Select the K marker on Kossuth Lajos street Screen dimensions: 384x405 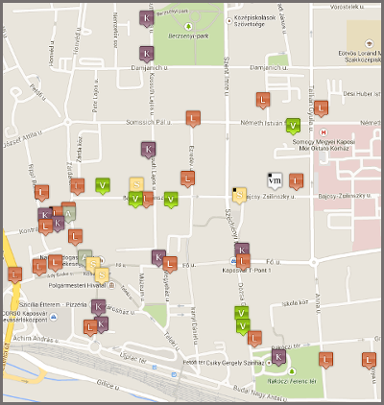[149, 150]
